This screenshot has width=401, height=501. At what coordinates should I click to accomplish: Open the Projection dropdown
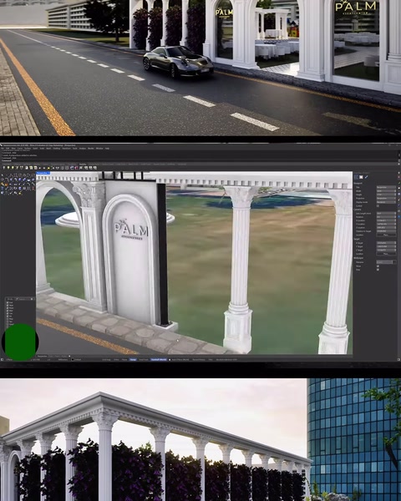click(386, 199)
